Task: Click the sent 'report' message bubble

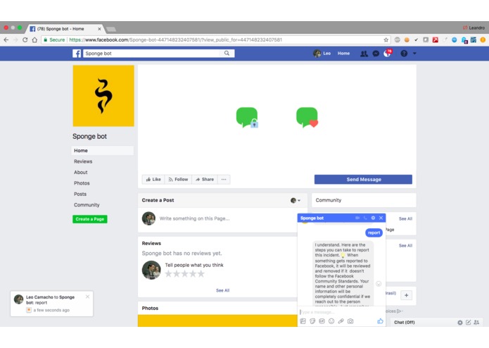Action: (x=374, y=233)
